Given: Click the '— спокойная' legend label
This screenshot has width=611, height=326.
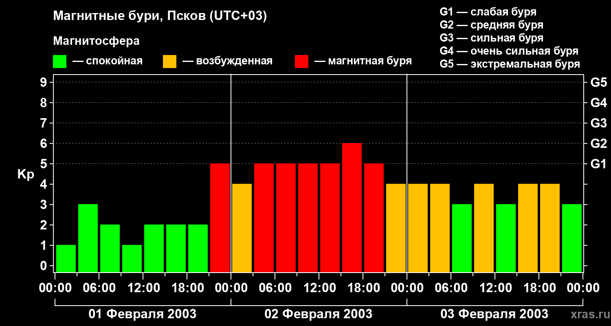Looking at the screenshot, I should click(x=108, y=61).
